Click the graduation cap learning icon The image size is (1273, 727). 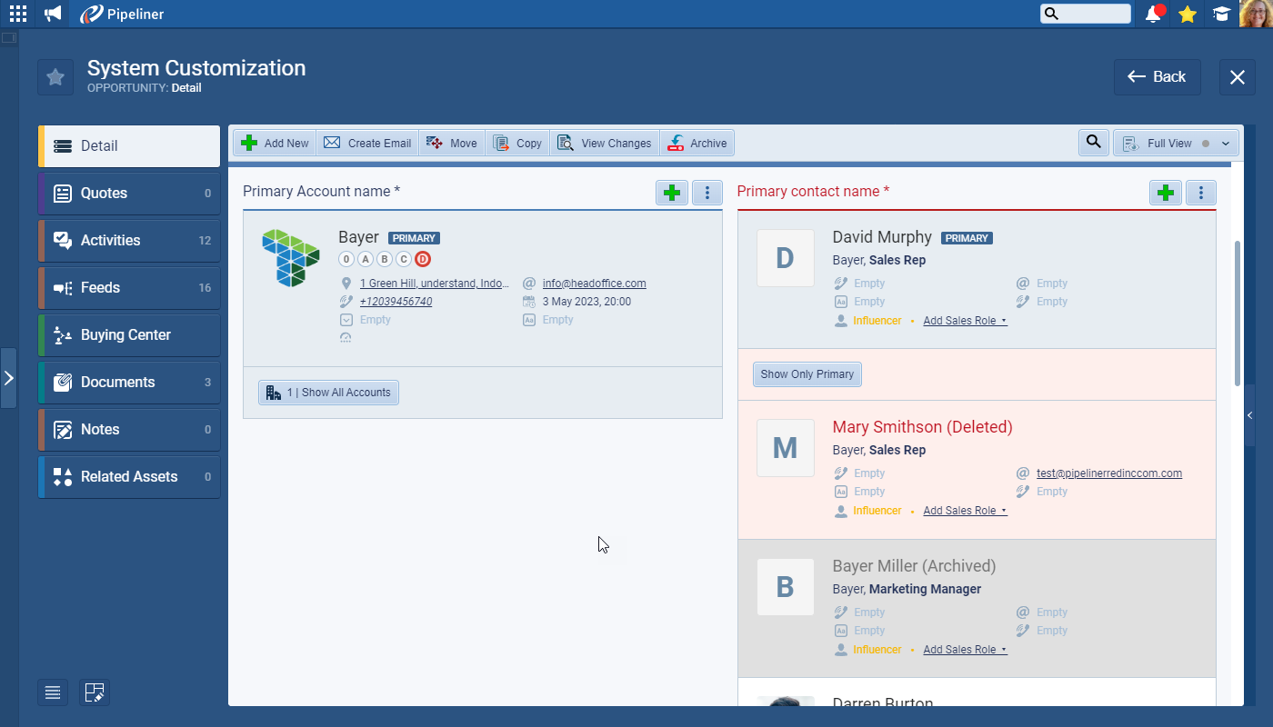point(1220,14)
